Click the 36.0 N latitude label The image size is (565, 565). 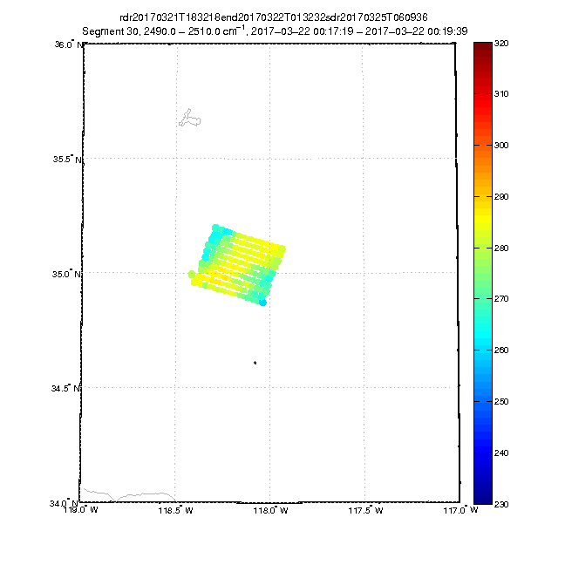68,44
